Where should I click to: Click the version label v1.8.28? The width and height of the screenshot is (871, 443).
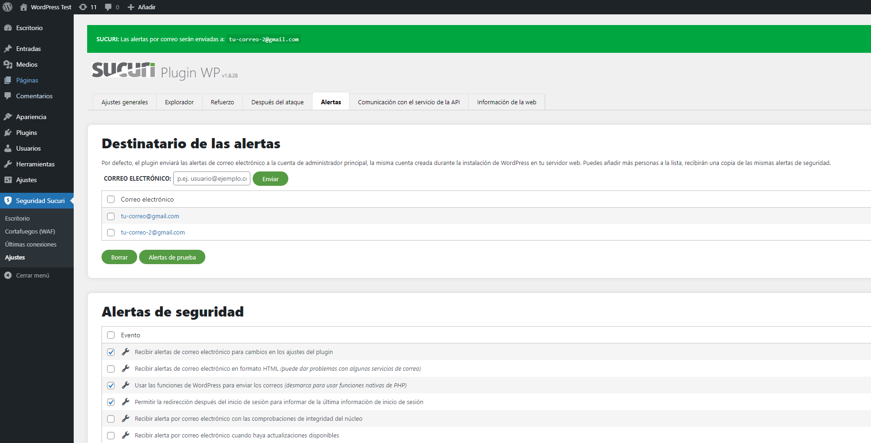pos(229,76)
